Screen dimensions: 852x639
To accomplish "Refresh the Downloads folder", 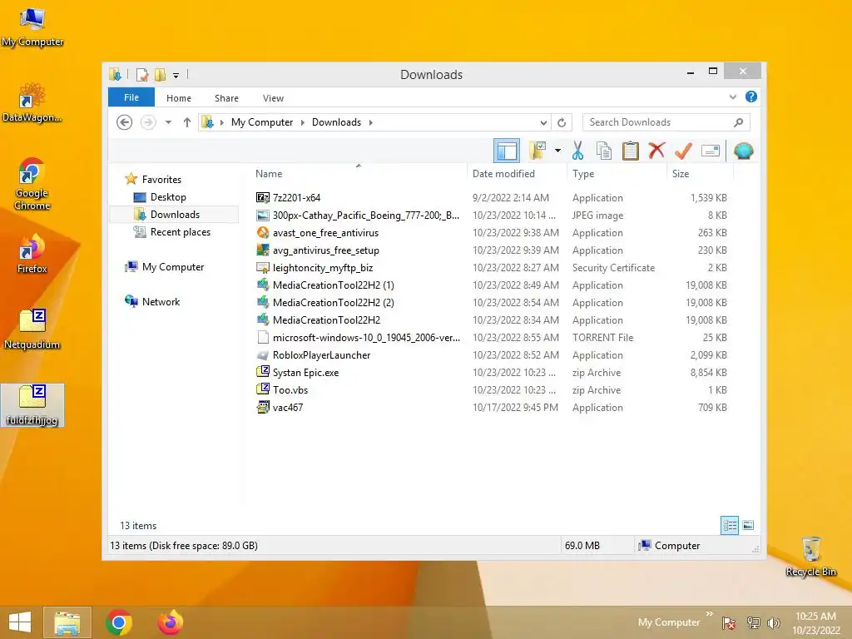I will tap(562, 122).
